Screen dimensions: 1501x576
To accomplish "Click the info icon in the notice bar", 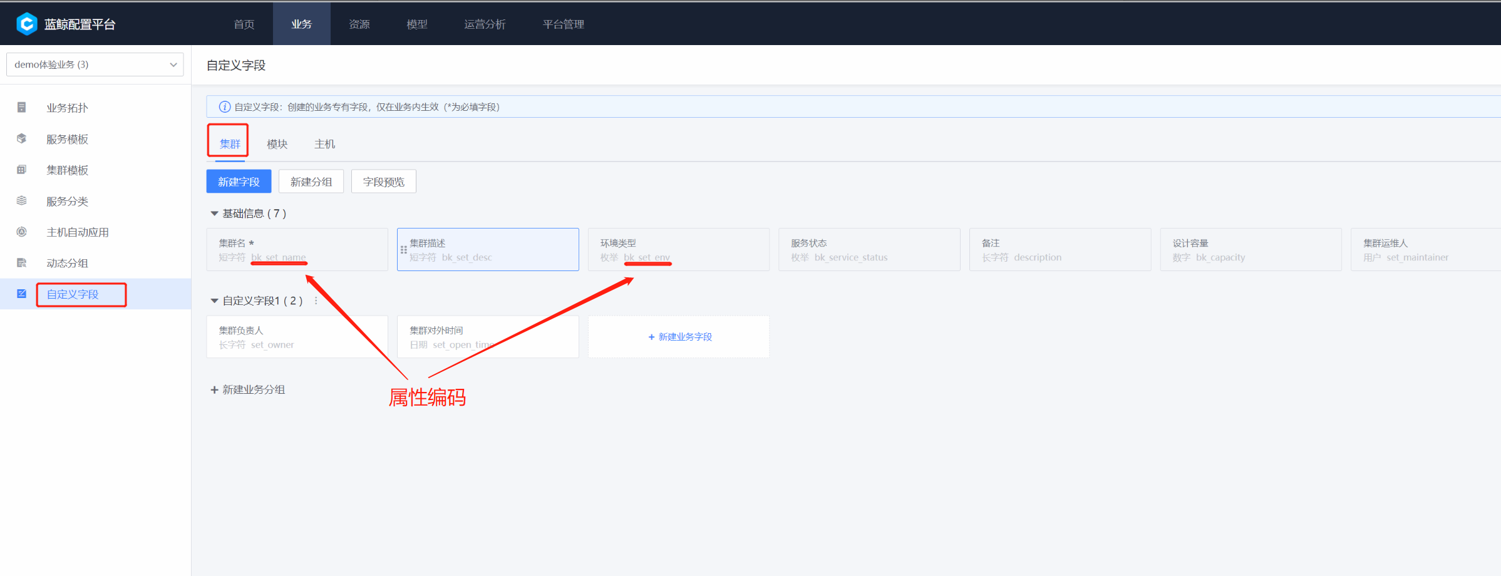I will click(224, 106).
